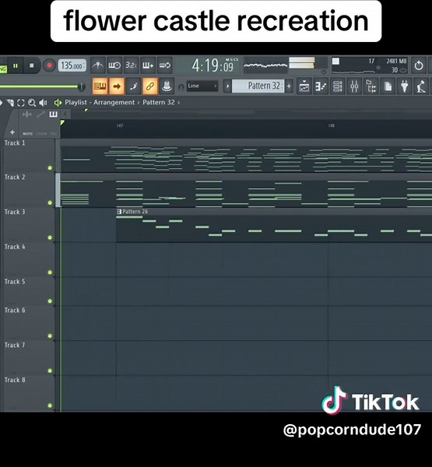Toggle the overdub icon with piano and plus
Screen dimensions: 432x467
[148, 65]
